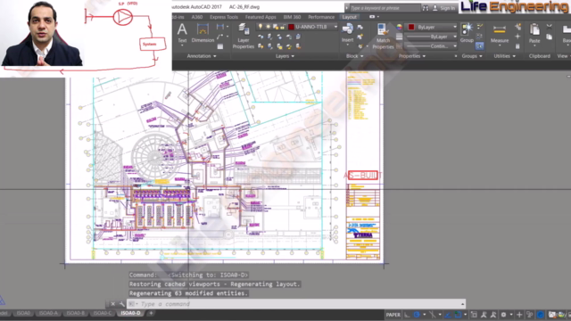Toggle layer lock padlock icon
The height and width of the screenshot is (321, 571).
[283, 27]
